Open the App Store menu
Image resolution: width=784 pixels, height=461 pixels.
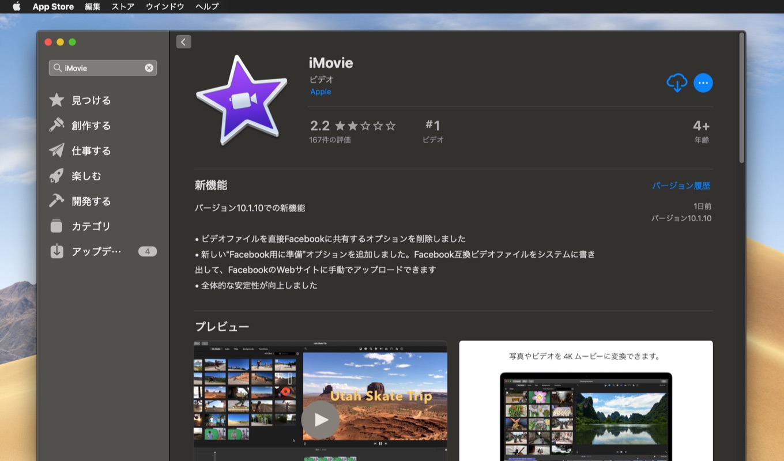coord(53,6)
